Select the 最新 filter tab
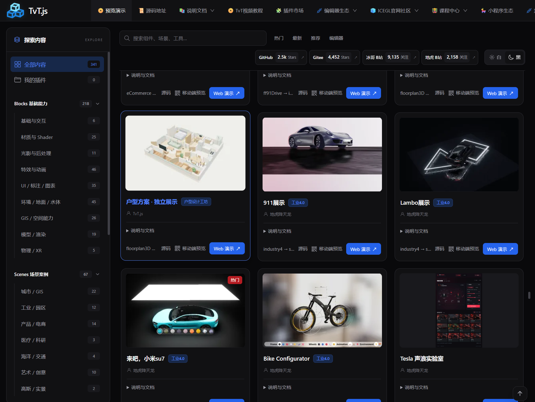This screenshot has width=535, height=402. point(297,38)
